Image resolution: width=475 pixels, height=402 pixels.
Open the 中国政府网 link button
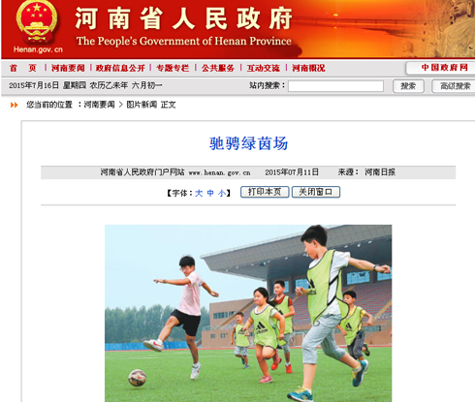441,68
